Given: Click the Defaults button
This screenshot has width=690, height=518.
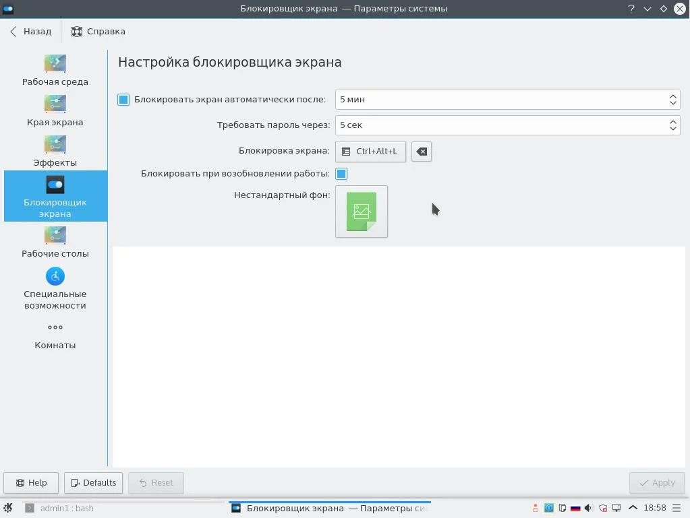Looking at the screenshot, I should (x=93, y=483).
